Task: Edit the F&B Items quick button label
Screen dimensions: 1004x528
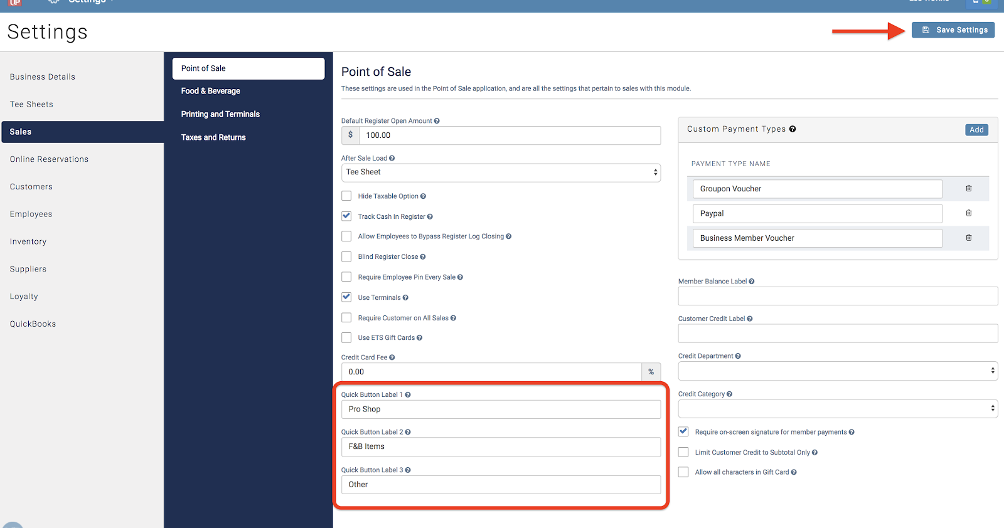Action: pos(501,447)
